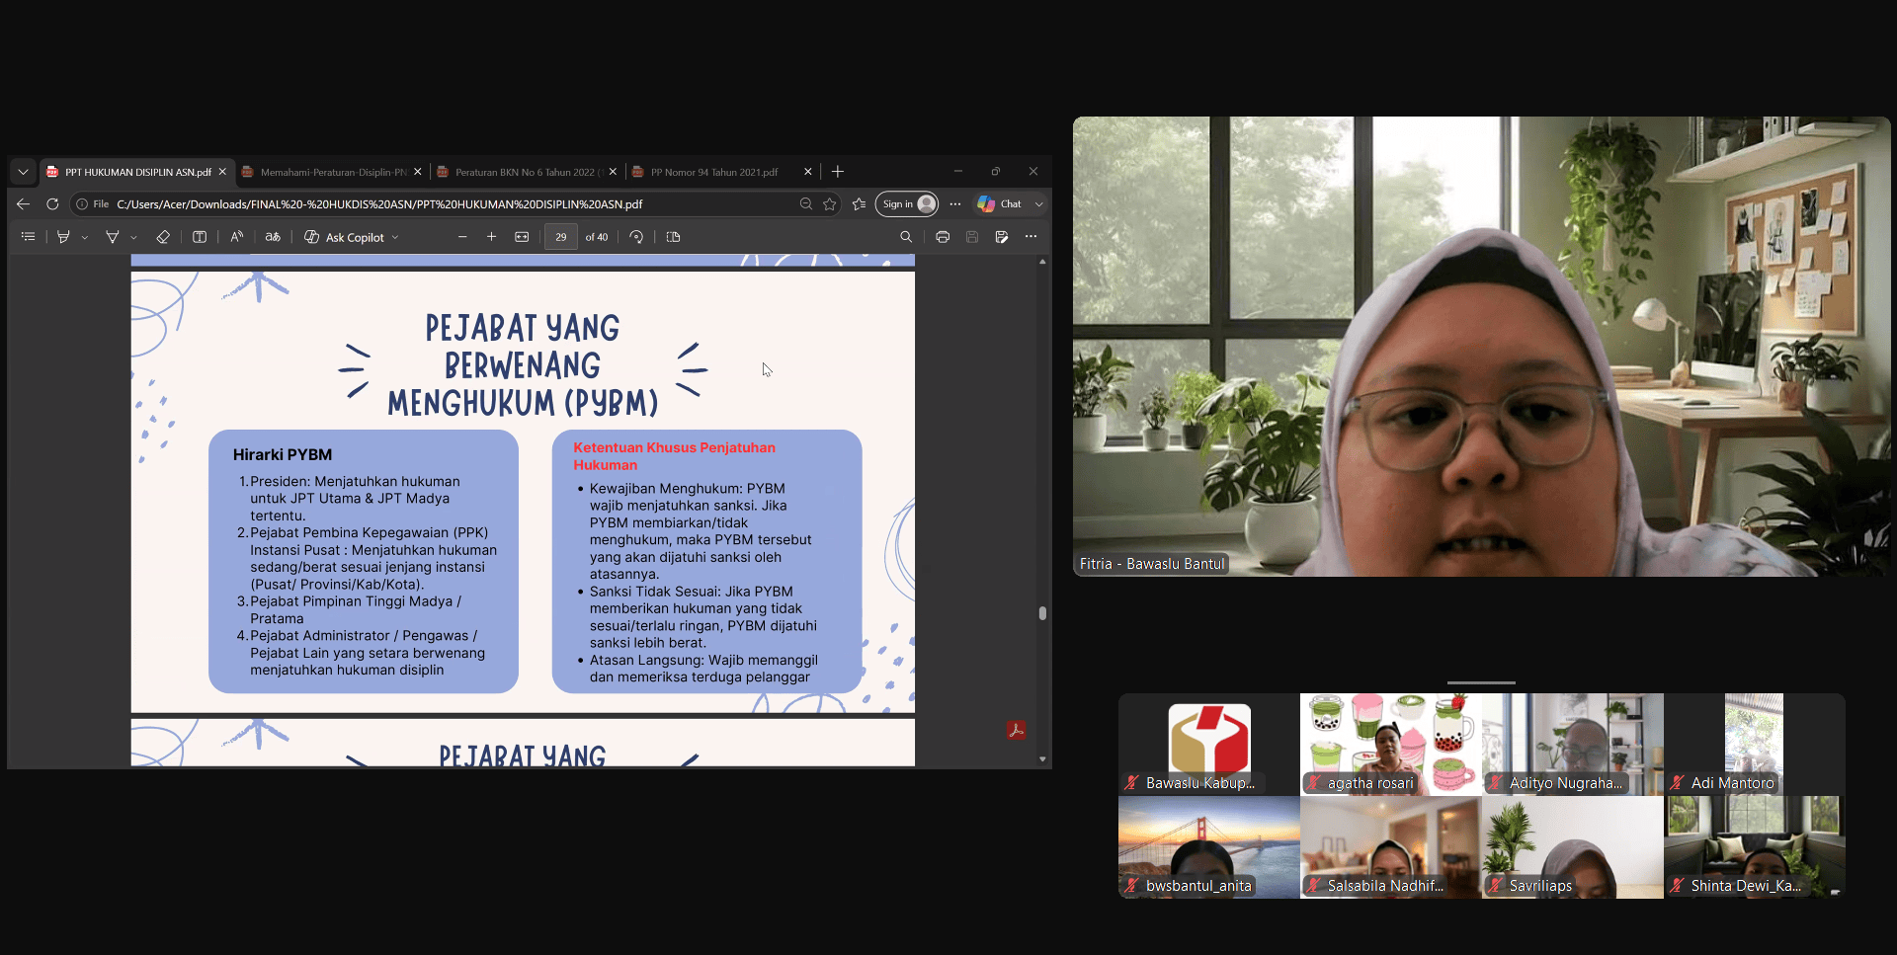Click the Sign in button

point(906,204)
